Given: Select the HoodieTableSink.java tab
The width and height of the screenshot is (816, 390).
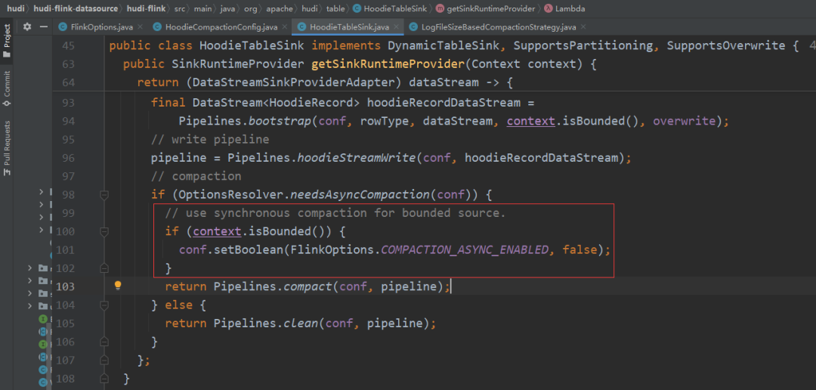Looking at the screenshot, I should [x=349, y=26].
